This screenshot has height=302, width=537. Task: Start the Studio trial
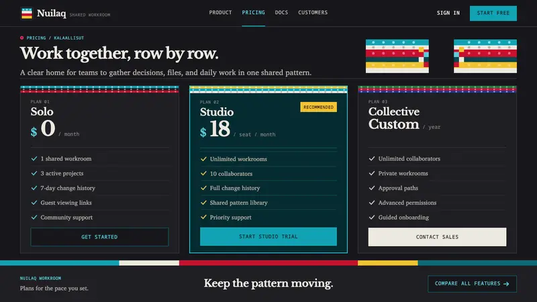click(x=268, y=237)
